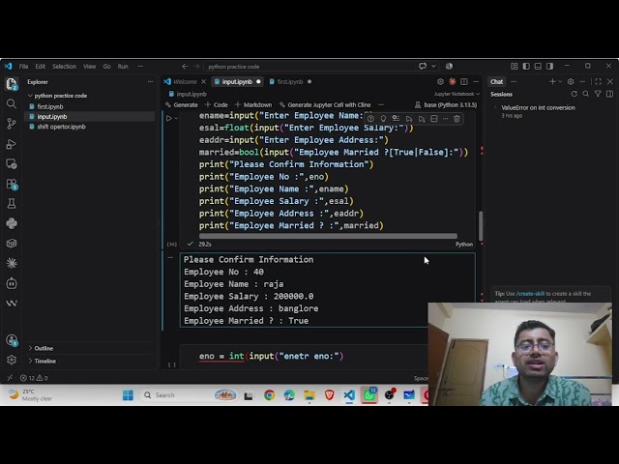Search within chat Sessions
This screenshot has width=619, height=464.
click(x=586, y=94)
